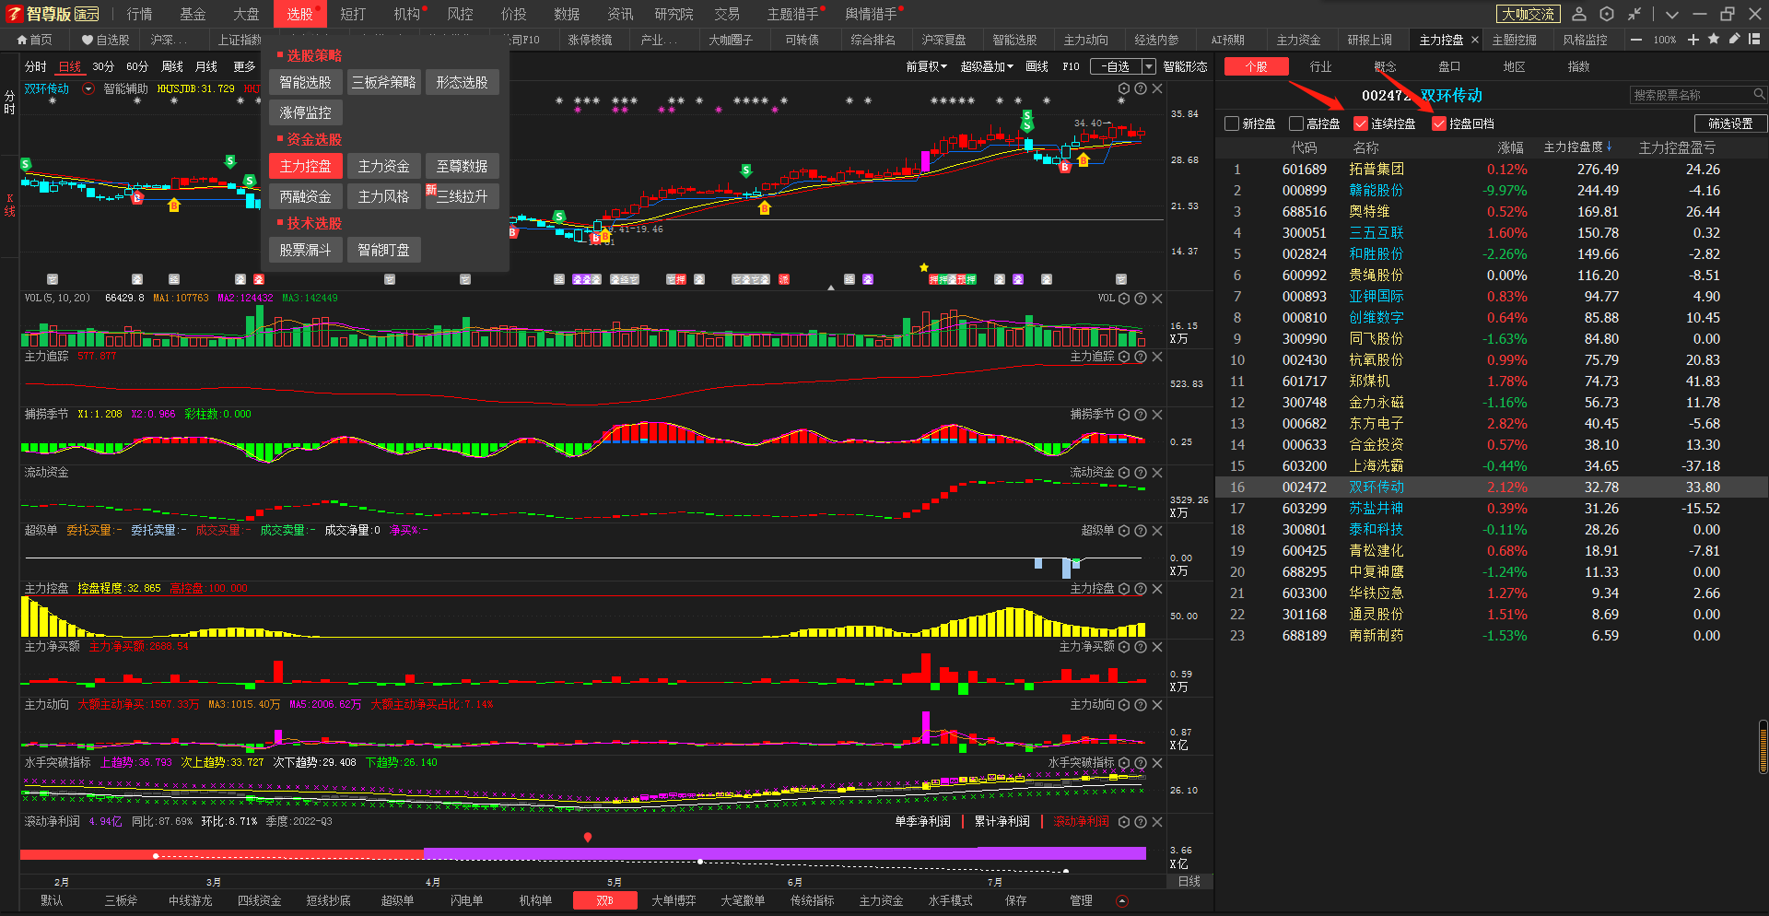Open help icon of the 主力追踪 panel
The image size is (1769, 916).
pos(1141,357)
